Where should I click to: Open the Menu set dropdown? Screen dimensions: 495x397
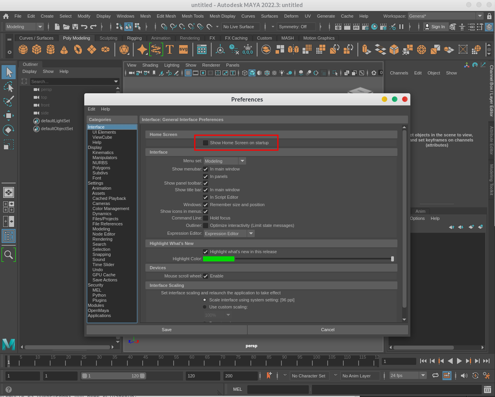[242, 161]
